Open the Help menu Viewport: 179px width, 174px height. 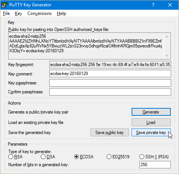coord(61,13)
